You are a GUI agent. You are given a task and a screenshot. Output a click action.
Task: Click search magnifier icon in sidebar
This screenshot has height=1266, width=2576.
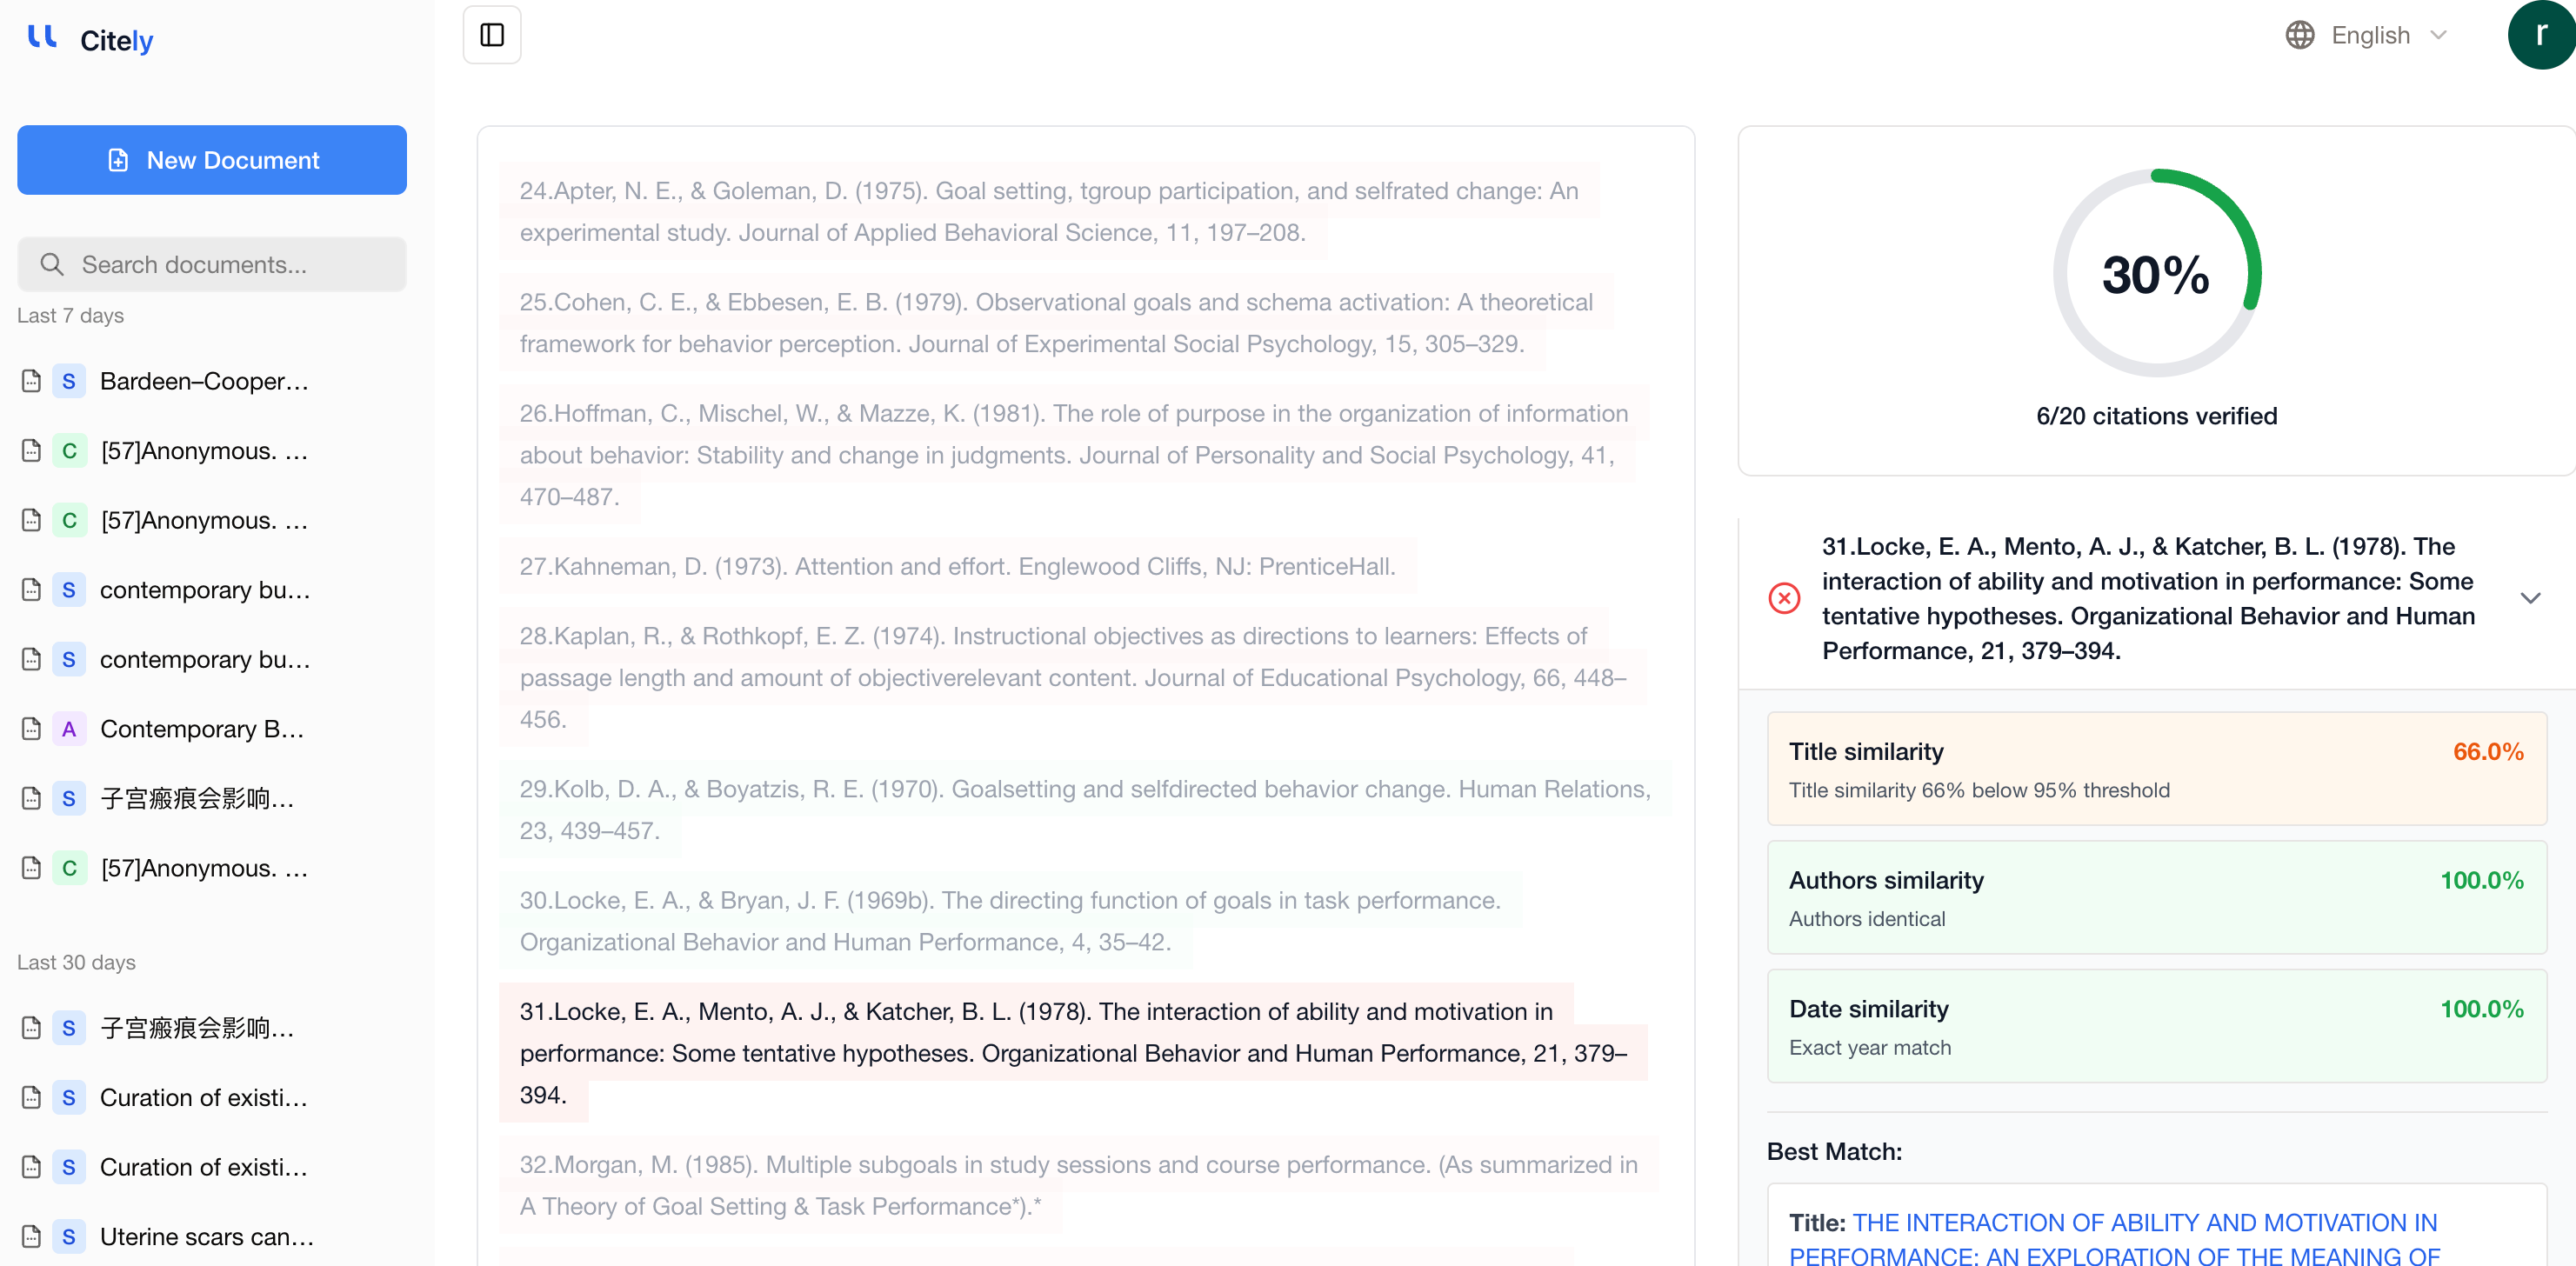[x=51, y=264]
